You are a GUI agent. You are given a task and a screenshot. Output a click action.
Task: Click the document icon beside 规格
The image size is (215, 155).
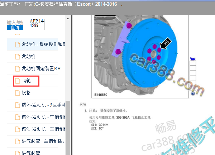tap(18, 93)
